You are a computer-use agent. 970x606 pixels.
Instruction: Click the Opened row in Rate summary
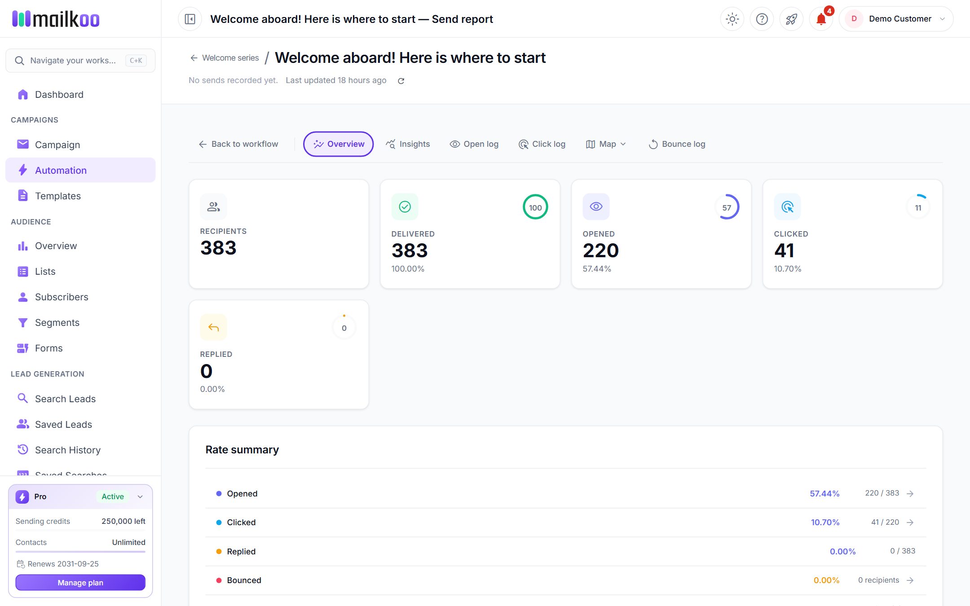click(x=566, y=493)
